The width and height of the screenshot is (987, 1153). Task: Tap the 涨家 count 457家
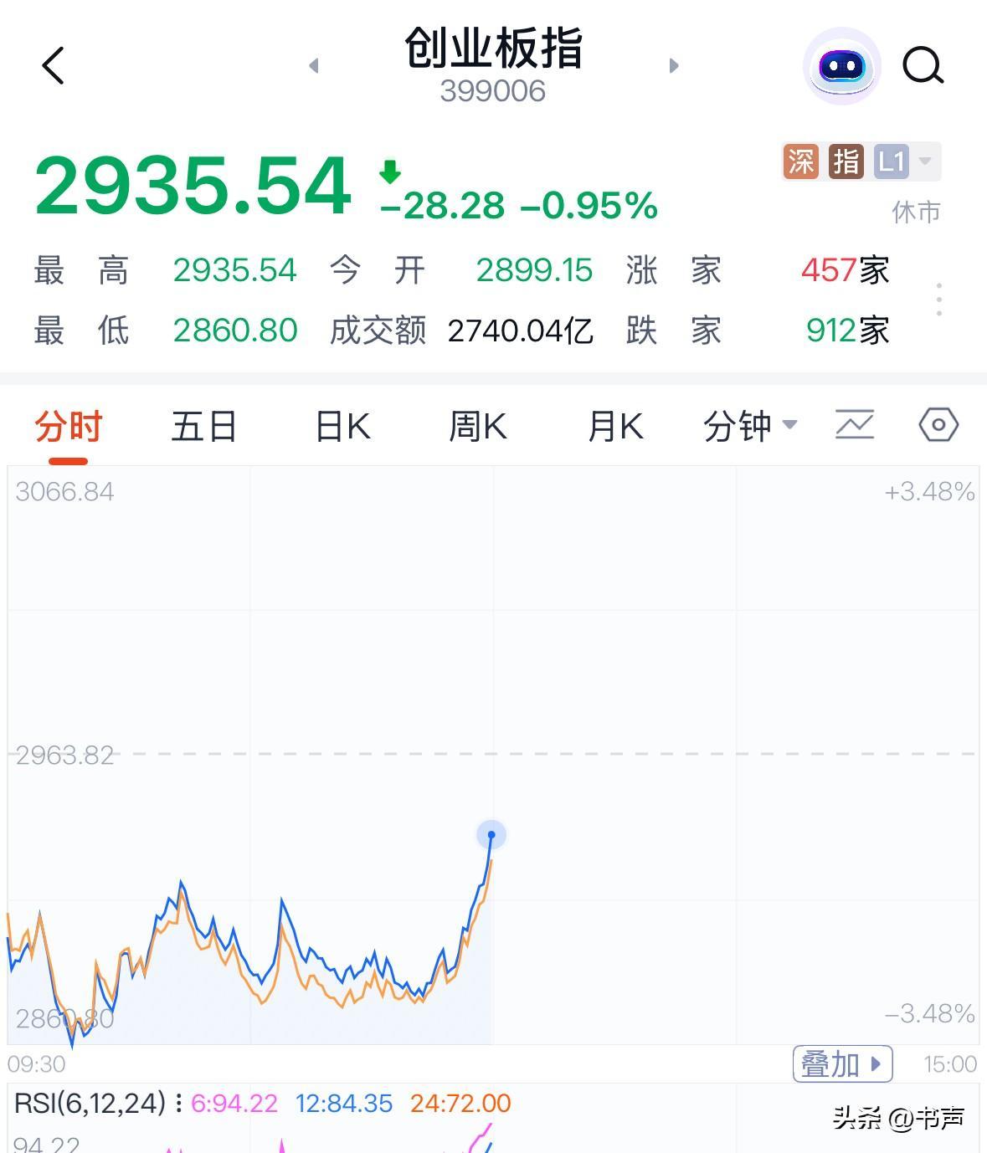click(x=846, y=270)
